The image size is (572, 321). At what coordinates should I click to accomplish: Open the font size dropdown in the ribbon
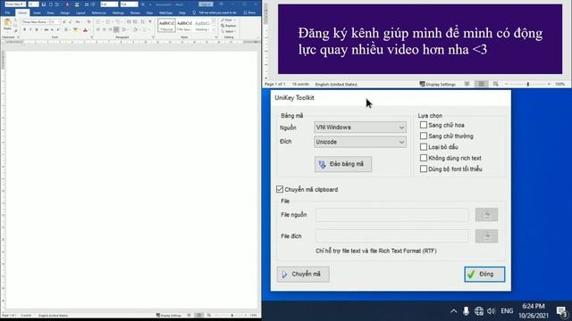pos(55,21)
